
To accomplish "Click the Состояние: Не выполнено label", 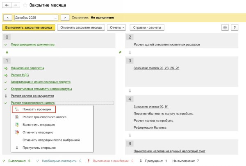I will 93,18.
